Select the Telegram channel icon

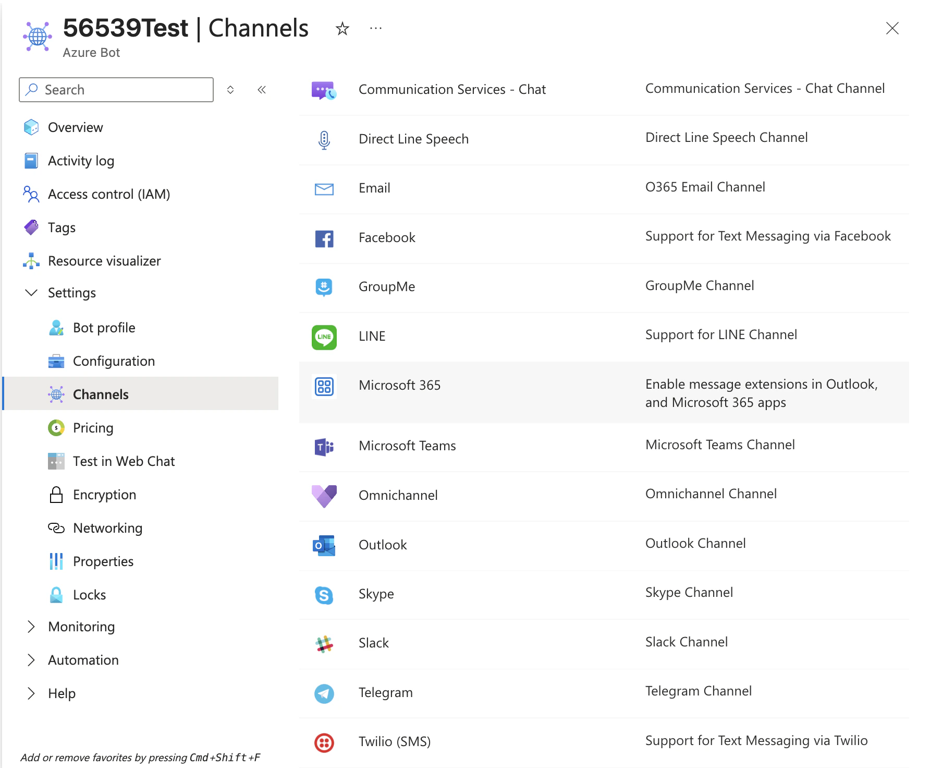coord(324,694)
